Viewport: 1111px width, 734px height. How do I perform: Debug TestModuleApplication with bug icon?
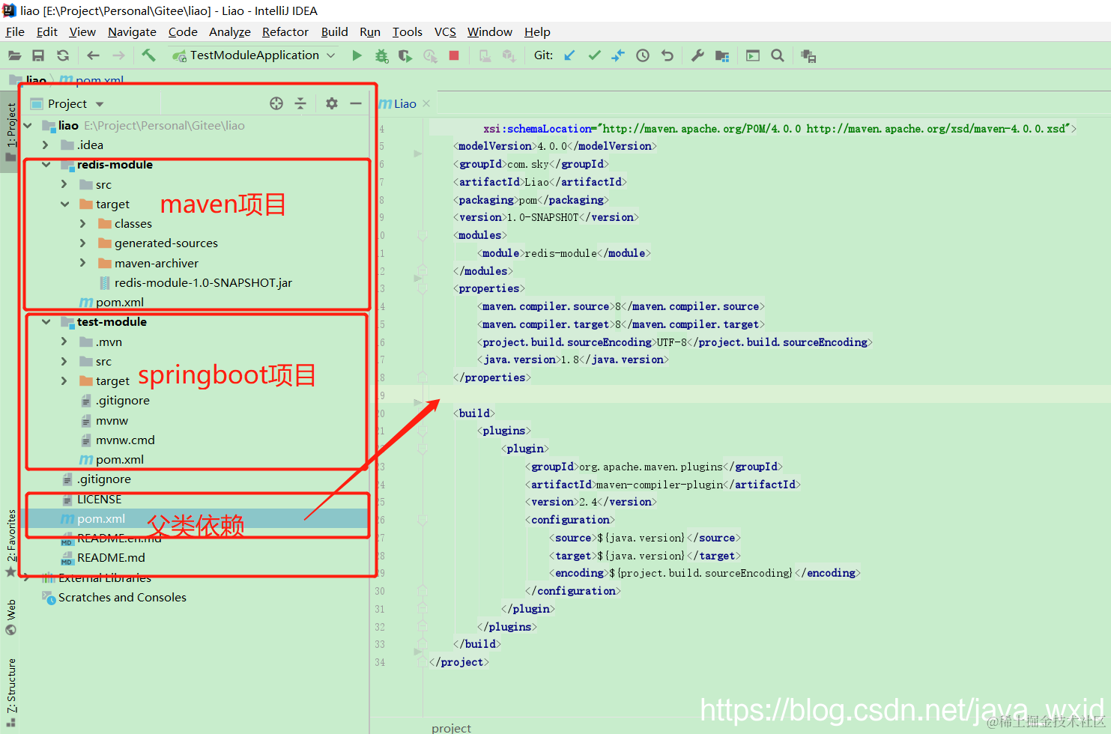(381, 55)
